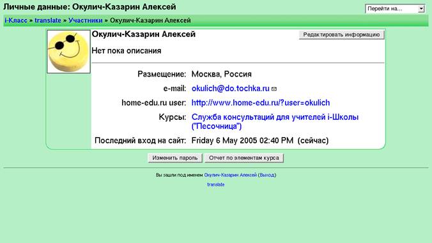
Task: Click the "Курсы:" label
Action: [173, 117]
